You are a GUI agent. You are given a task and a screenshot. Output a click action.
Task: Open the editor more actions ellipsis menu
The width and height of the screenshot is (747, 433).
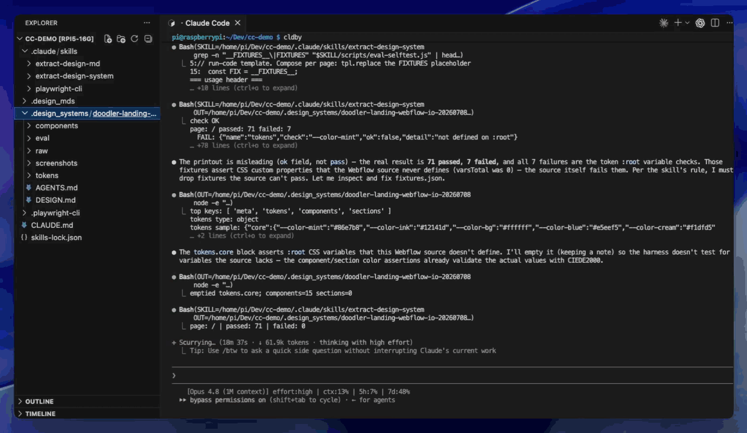(x=729, y=23)
